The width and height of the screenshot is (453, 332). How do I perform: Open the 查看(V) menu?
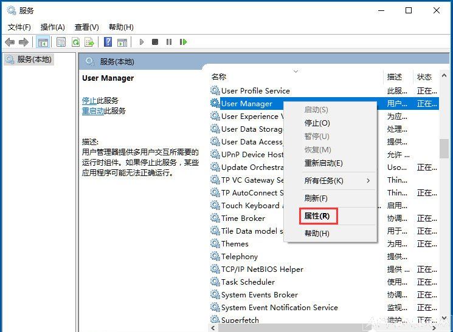87,27
